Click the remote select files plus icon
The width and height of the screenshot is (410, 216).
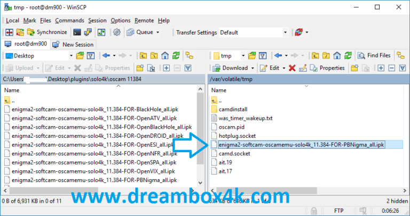click(381, 68)
